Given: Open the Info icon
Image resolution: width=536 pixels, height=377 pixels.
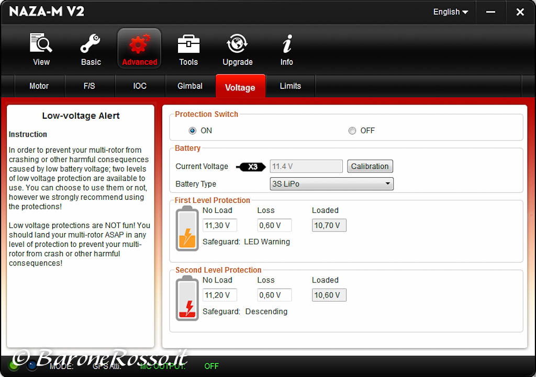Looking at the screenshot, I should (x=286, y=44).
